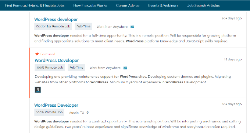The width and height of the screenshot is (250, 133).
Task: Click Full-Time tag on first listing
Action: pos(83,26)
